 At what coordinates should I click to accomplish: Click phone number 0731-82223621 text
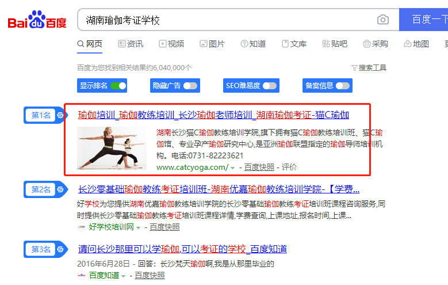tap(216, 155)
